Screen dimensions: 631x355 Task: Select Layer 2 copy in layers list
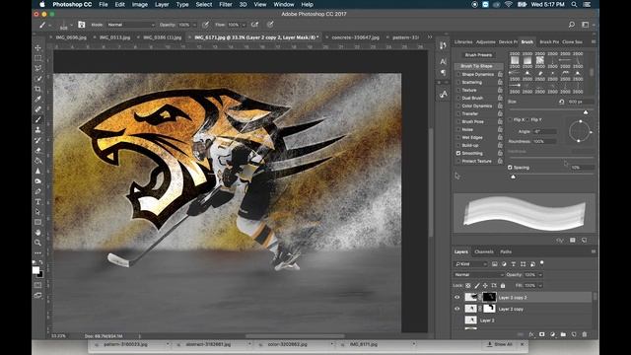(523, 309)
